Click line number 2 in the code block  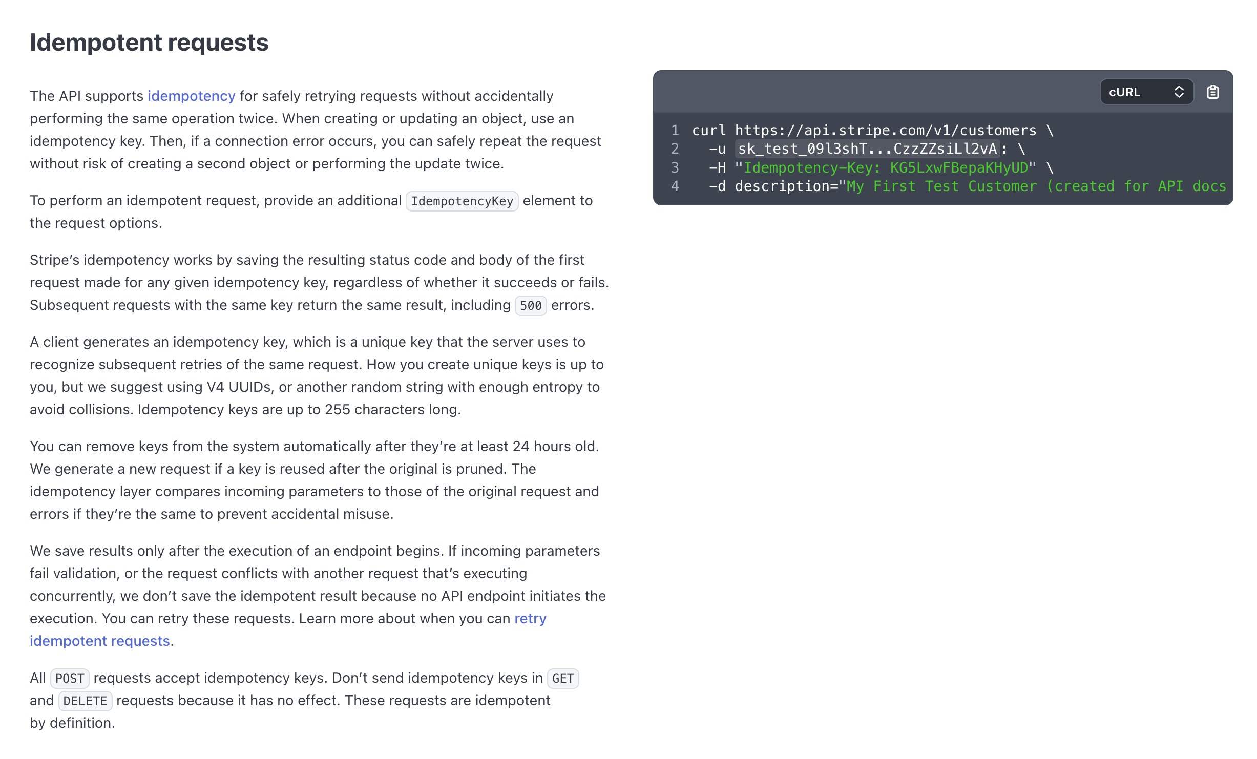coord(675,149)
